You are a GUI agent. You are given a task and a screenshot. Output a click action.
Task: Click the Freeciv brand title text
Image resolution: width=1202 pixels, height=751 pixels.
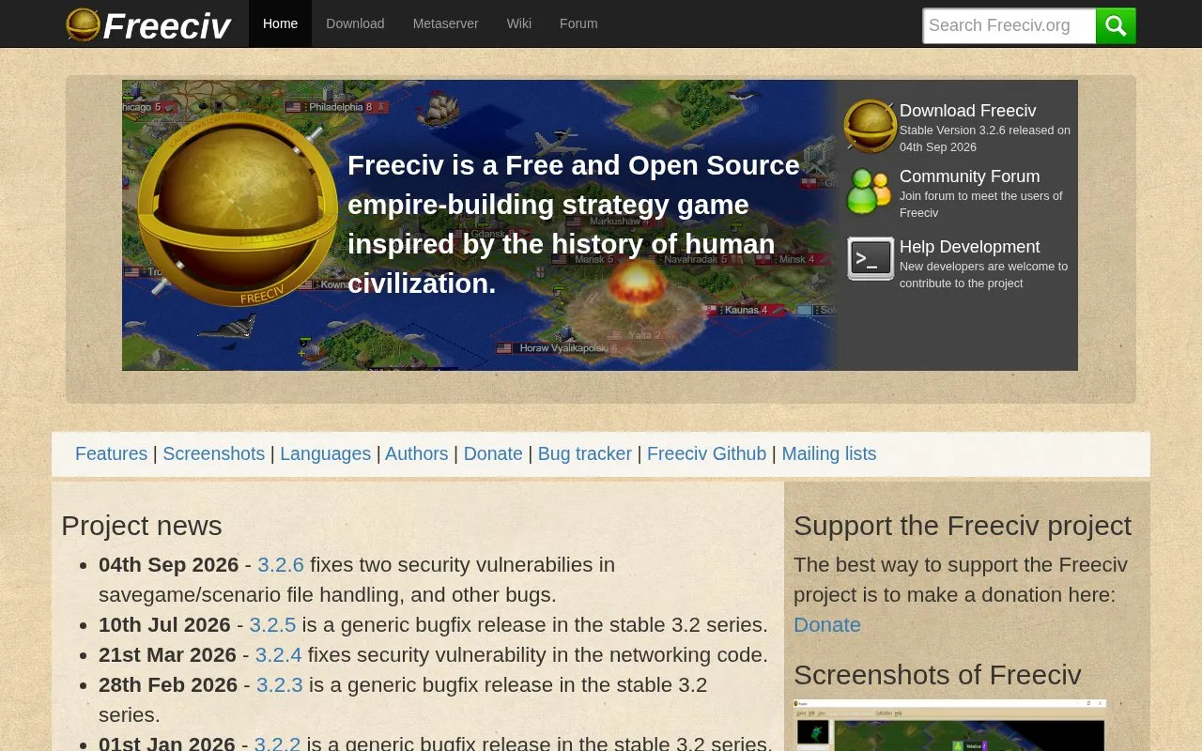167,26
